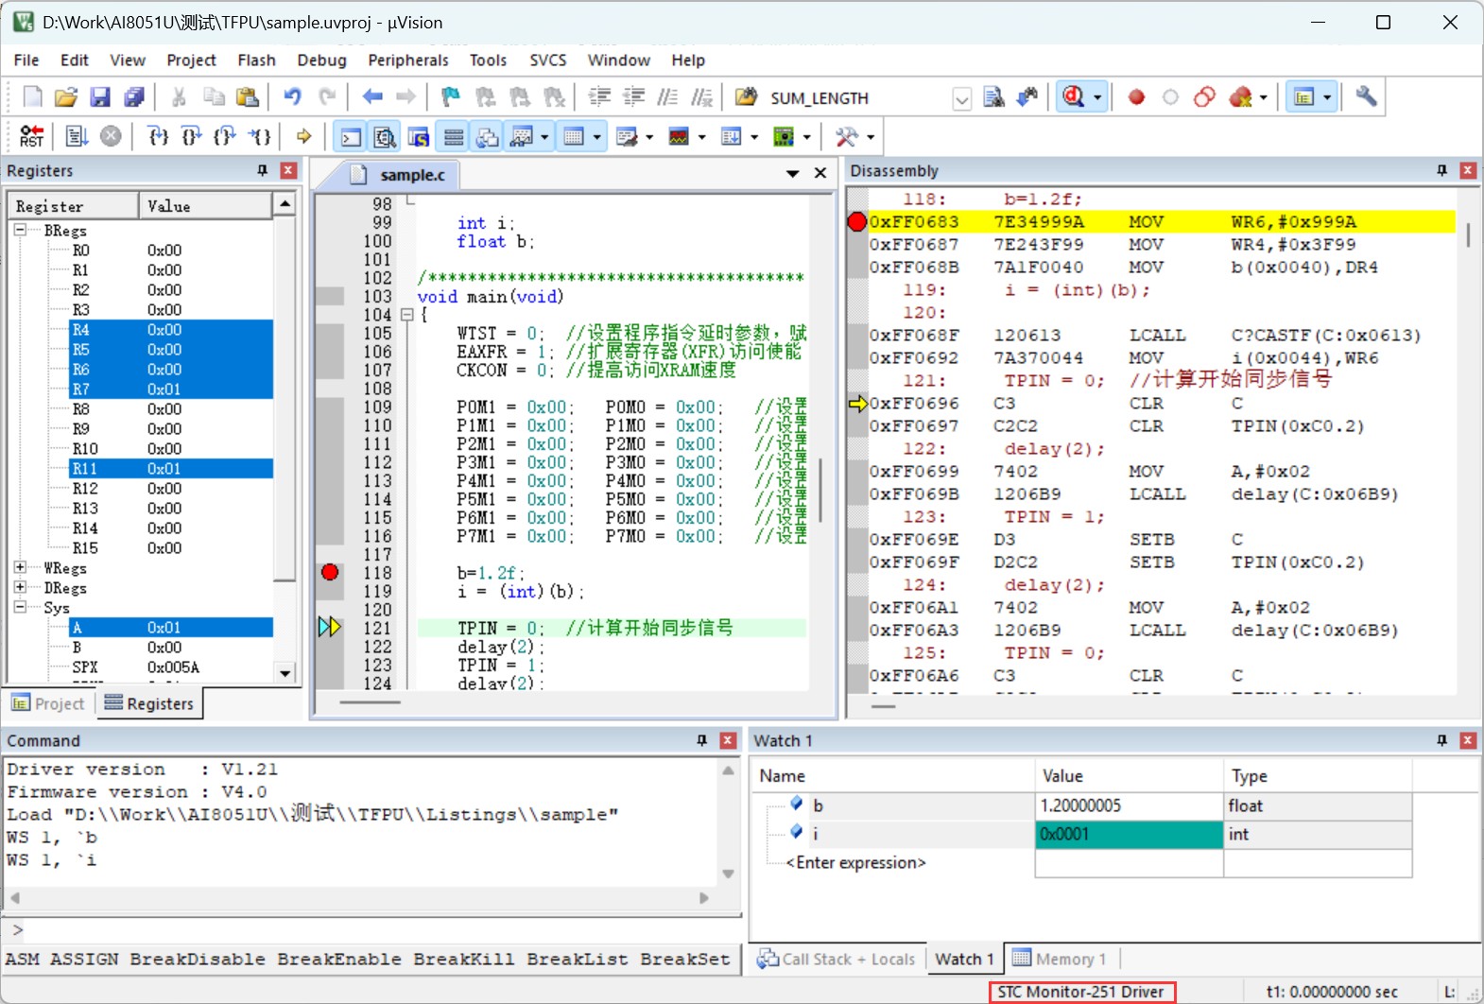The height and width of the screenshot is (1004, 1484).
Task: Click the Insert/Remove Breakpoint red dot icon
Action: coord(1136,96)
